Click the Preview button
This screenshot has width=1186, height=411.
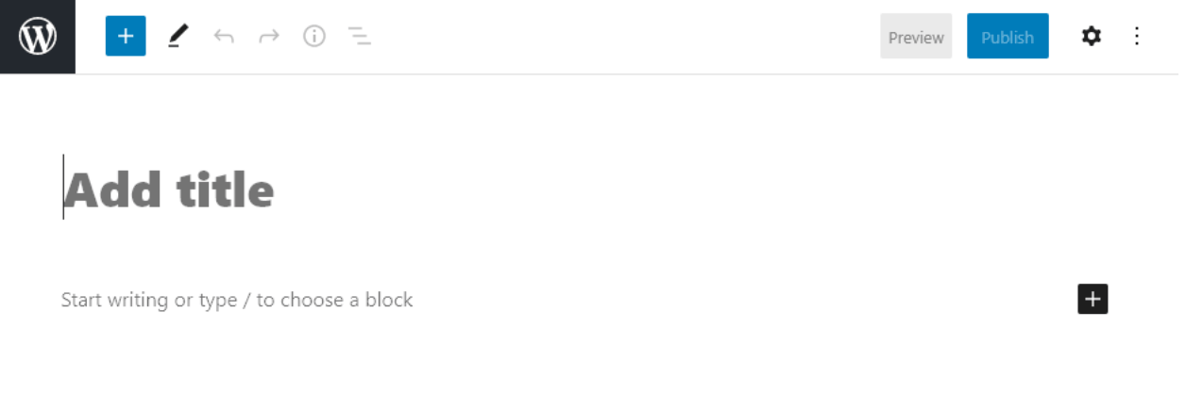coord(916,37)
